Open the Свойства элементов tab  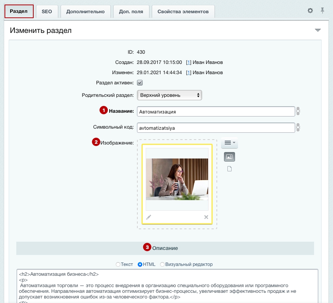pyautogui.click(x=183, y=11)
